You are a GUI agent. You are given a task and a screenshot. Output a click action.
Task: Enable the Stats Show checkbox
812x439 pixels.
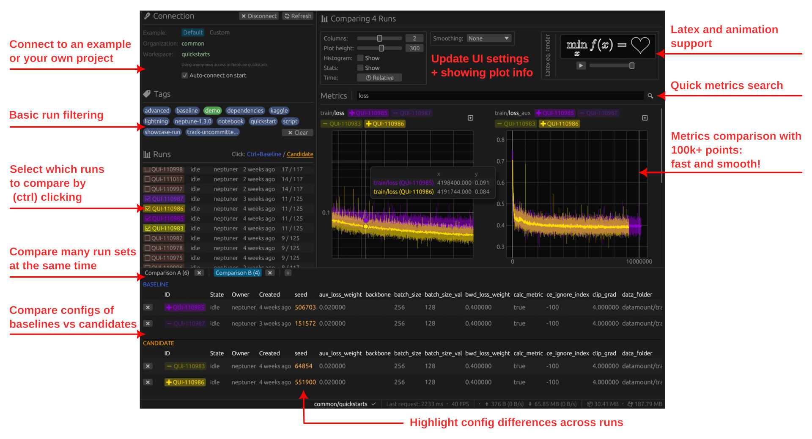pyautogui.click(x=360, y=68)
